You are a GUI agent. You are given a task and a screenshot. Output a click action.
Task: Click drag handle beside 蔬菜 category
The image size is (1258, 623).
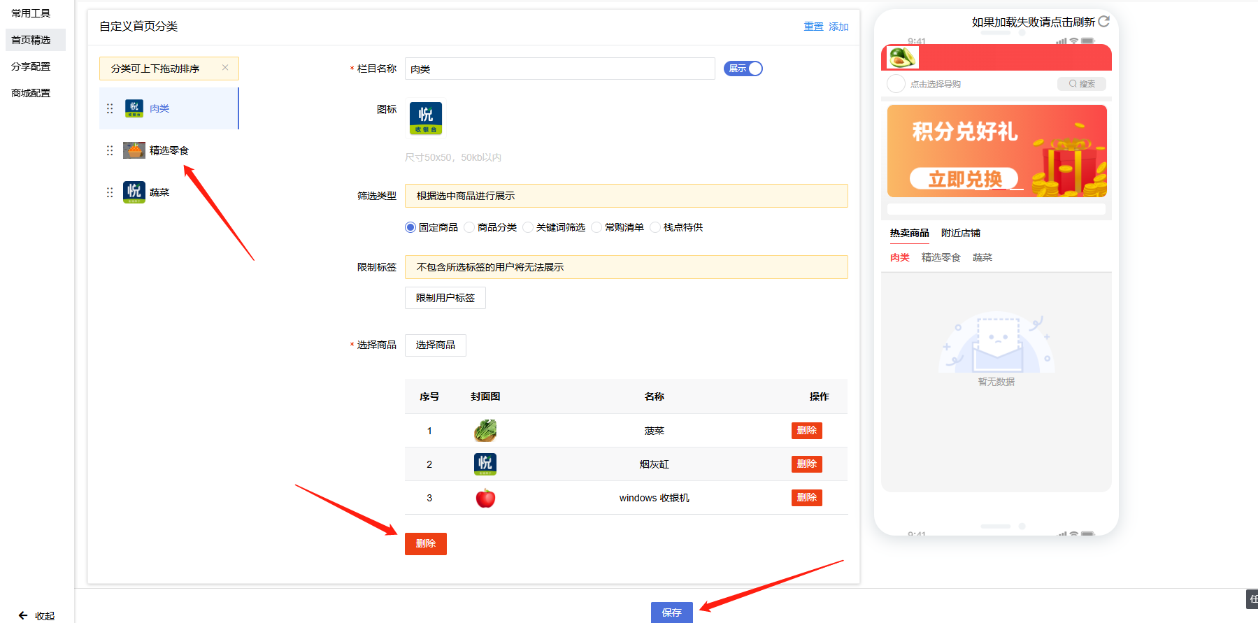pos(110,192)
